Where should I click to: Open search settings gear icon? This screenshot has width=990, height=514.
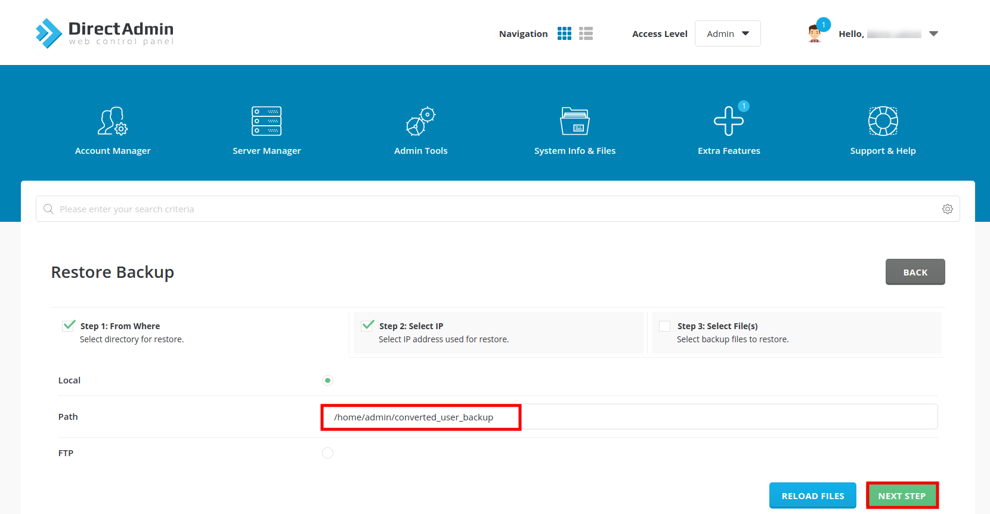tap(948, 209)
